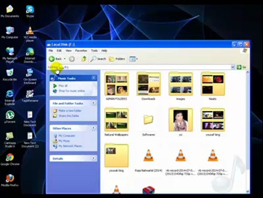Expand the Details panel
This screenshot has height=198, width=263.
94,158
